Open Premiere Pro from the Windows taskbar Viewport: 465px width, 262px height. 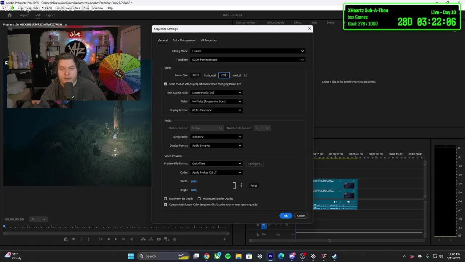click(270, 256)
